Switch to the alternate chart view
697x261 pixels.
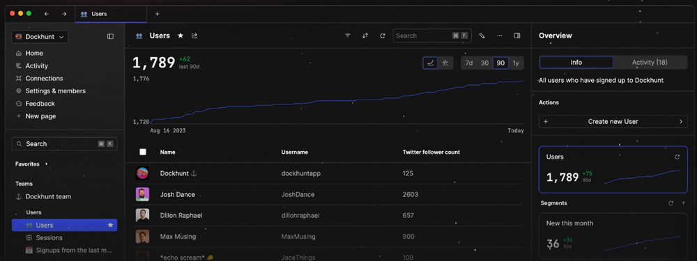[x=445, y=63]
